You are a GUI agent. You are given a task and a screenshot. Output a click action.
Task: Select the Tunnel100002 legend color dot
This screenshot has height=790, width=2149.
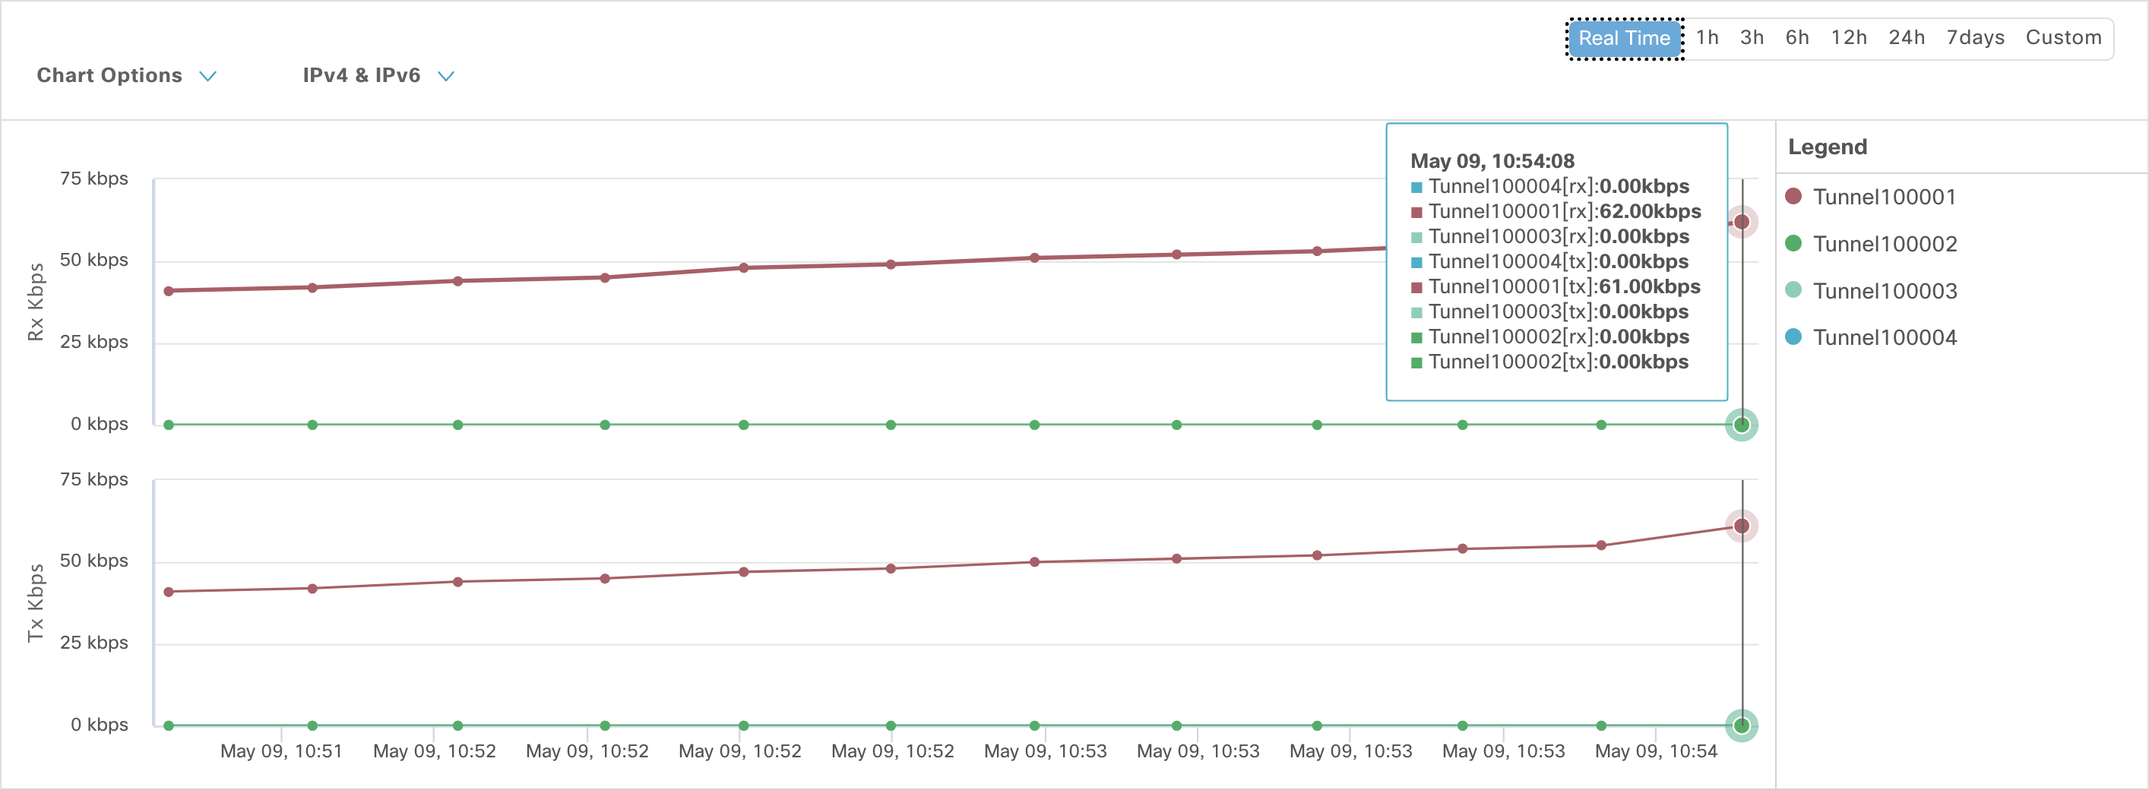[x=1796, y=244]
